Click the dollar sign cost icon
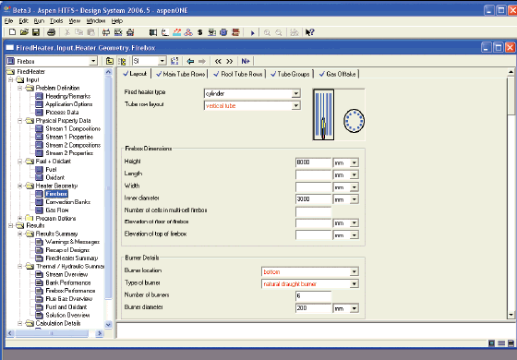Image resolution: width=517 pixels, height=360 pixels. [199, 32]
